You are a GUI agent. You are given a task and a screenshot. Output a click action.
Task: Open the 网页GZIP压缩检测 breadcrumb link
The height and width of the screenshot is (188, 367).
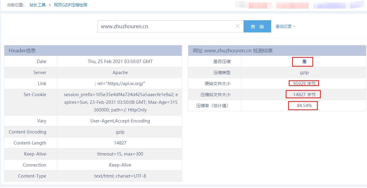click(70, 5)
